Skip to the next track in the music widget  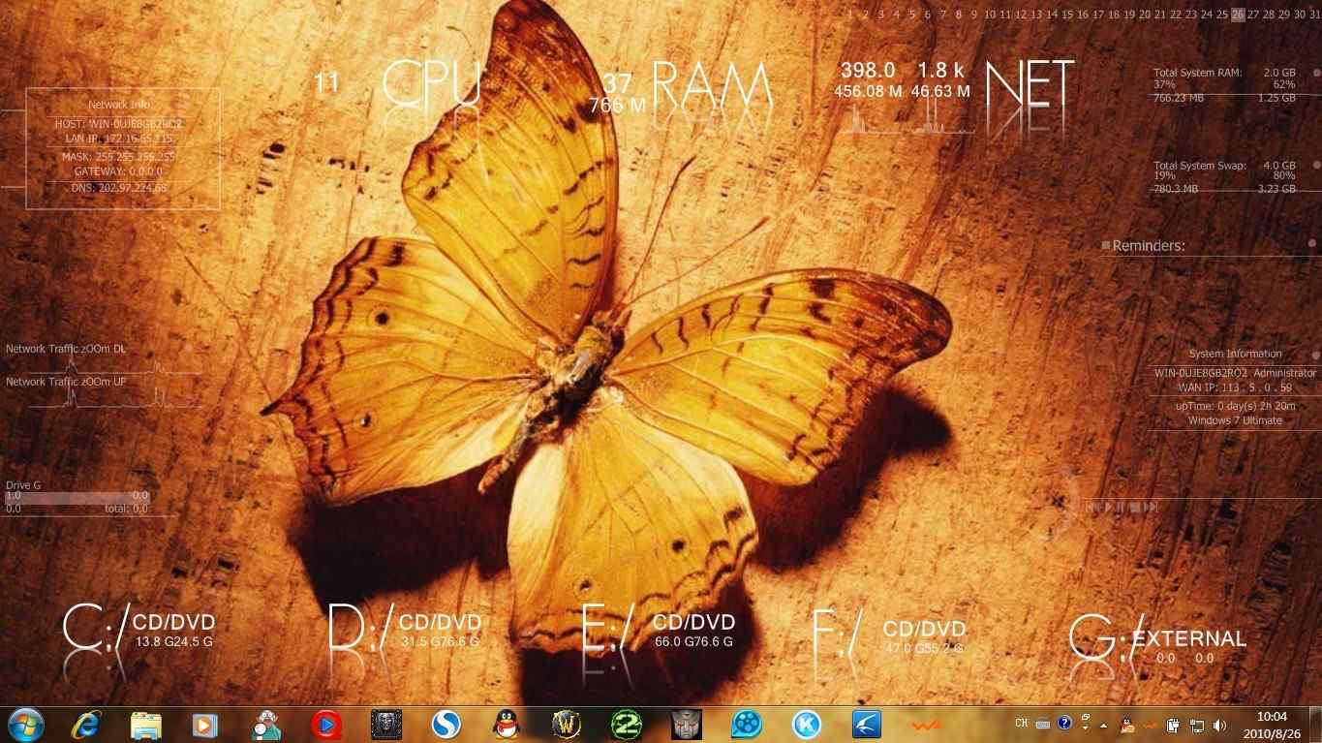(x=1150, y=507)
